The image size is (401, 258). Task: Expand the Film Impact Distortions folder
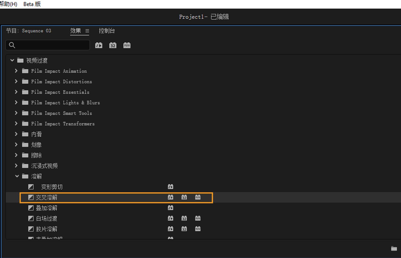[16, 81]
